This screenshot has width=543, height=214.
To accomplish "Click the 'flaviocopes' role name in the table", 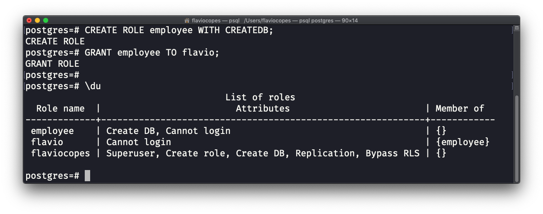I will coord(60,153).
